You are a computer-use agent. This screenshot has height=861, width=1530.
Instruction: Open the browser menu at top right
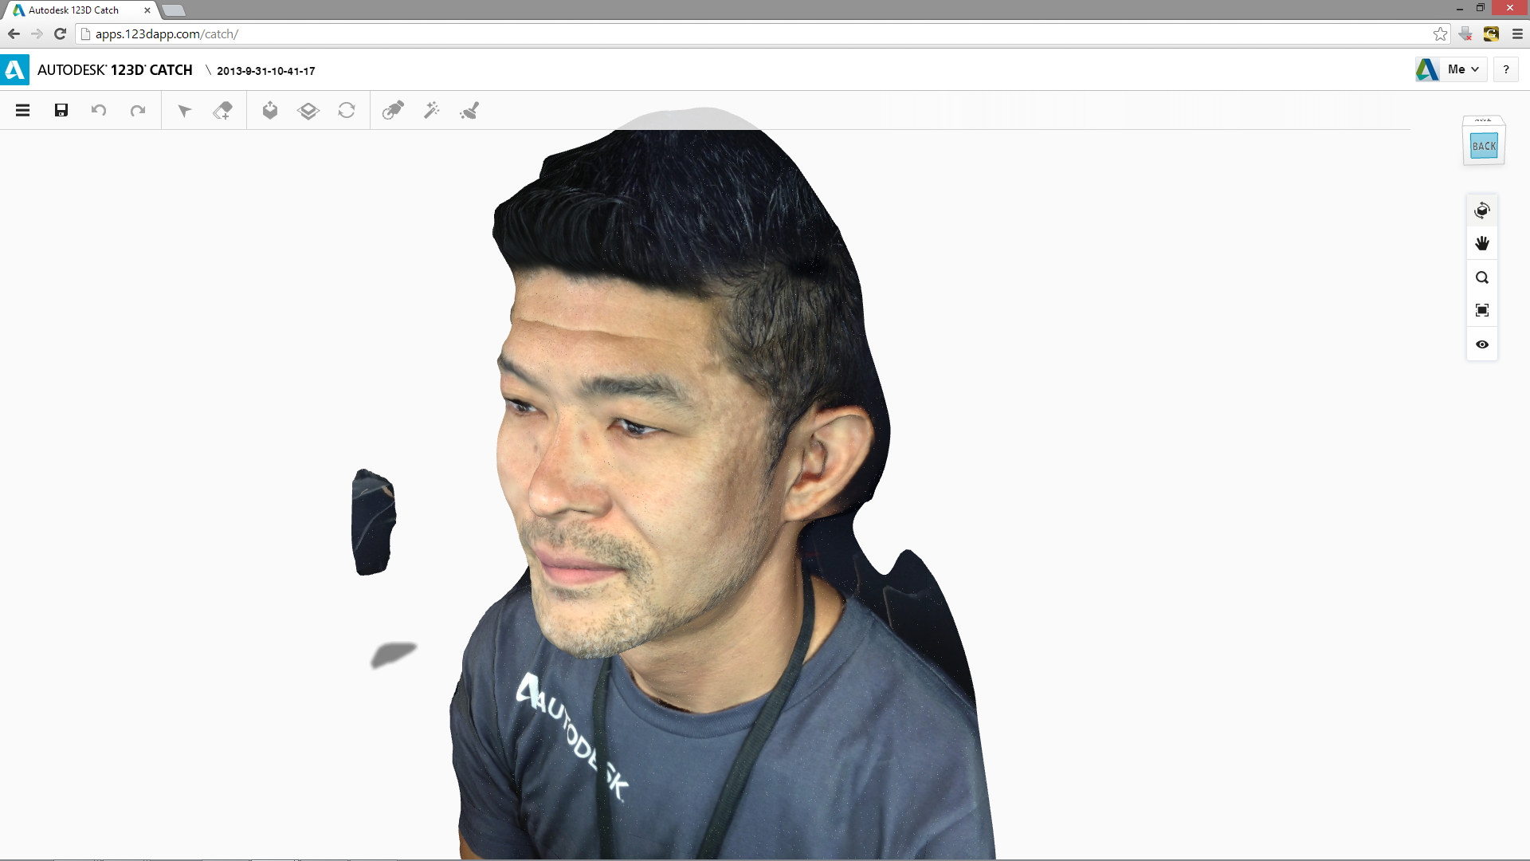point(1518,33)
